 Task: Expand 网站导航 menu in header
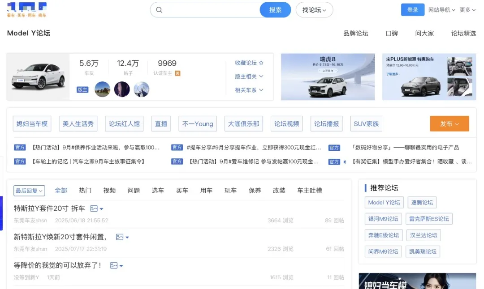tap(441, 10)
